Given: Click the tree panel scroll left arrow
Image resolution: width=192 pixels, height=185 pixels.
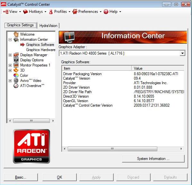Looking at the screenshot, I should point(10,121).
